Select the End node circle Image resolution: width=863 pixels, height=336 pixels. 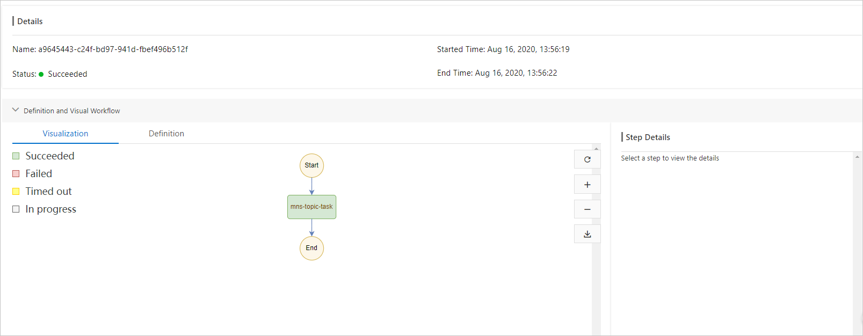311,248
